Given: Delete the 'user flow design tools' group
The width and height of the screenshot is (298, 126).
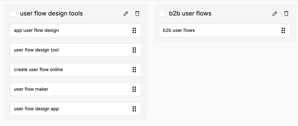Looking at the screenshot, I should [137, 13].
